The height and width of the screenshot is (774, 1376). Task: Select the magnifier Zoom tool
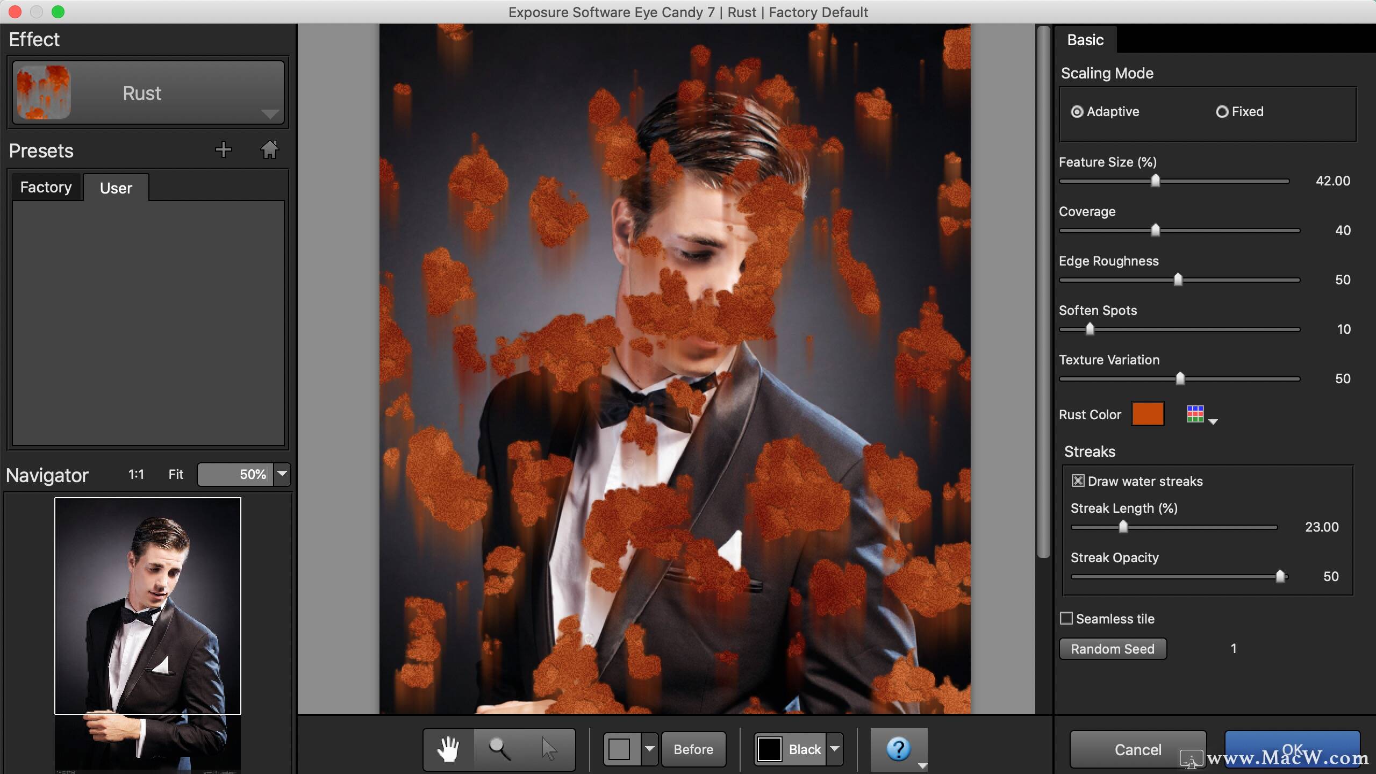click(x=499, y=749)
